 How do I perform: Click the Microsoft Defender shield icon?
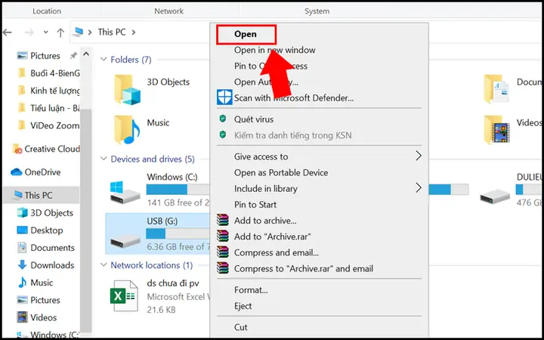[224, 97]
